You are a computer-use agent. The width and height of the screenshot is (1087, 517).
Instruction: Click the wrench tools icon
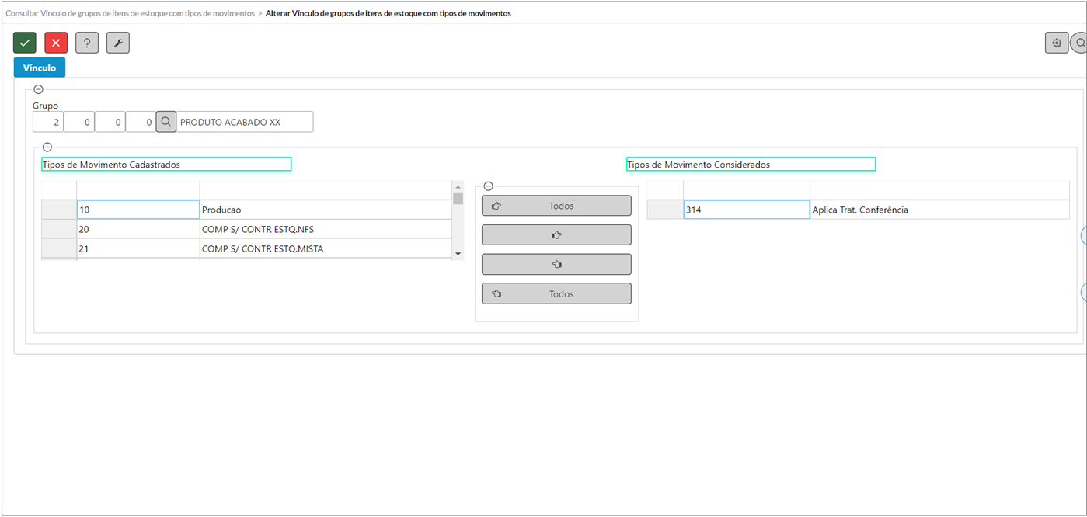click(118, 43)
